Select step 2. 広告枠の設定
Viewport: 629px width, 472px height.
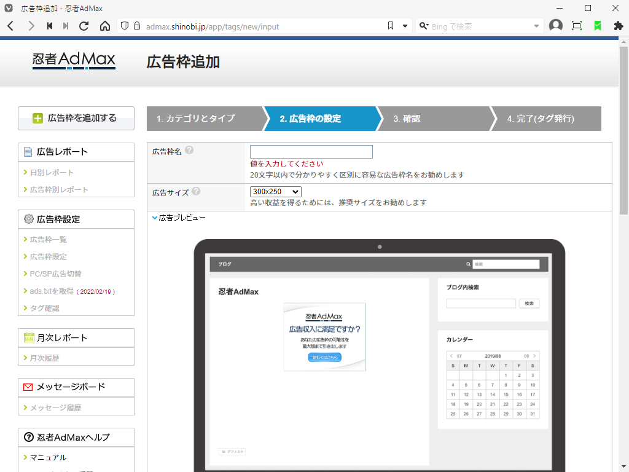pos(321,119)
